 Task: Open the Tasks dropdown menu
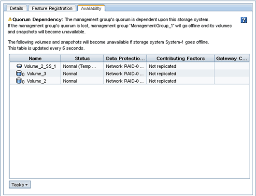point(20,185)
